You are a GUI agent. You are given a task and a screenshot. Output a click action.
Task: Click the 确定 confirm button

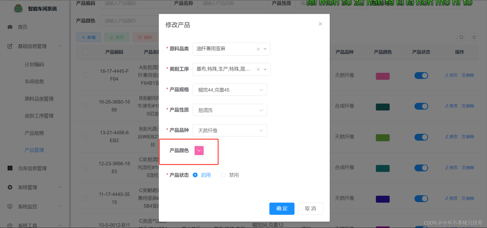click(282, 209)
